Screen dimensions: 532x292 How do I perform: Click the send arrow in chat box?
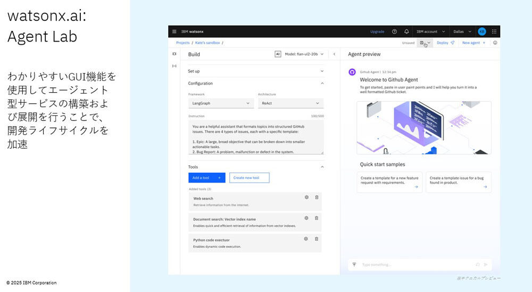tap(486, 264)
